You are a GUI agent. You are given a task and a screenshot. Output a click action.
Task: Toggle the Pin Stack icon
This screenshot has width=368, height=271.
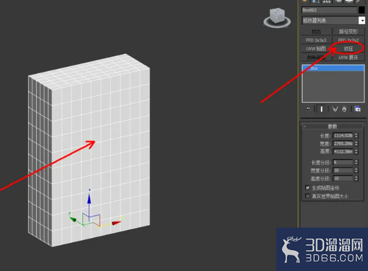coord(307,109)
